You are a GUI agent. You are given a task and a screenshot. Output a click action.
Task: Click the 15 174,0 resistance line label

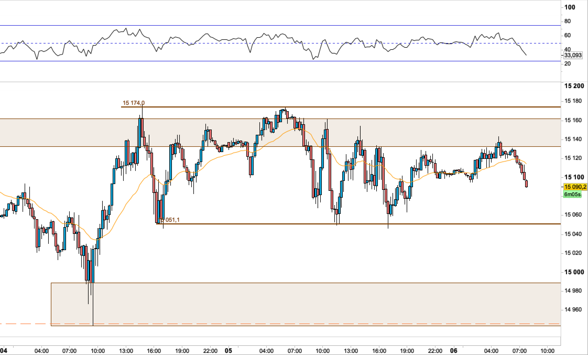click(133, 103)
